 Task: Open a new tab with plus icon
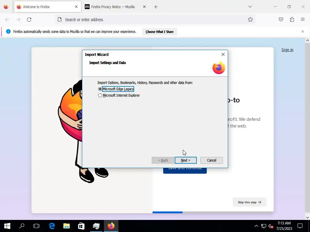coord(156,7)
